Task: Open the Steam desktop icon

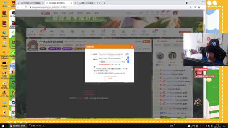Action: pos(14,103)
